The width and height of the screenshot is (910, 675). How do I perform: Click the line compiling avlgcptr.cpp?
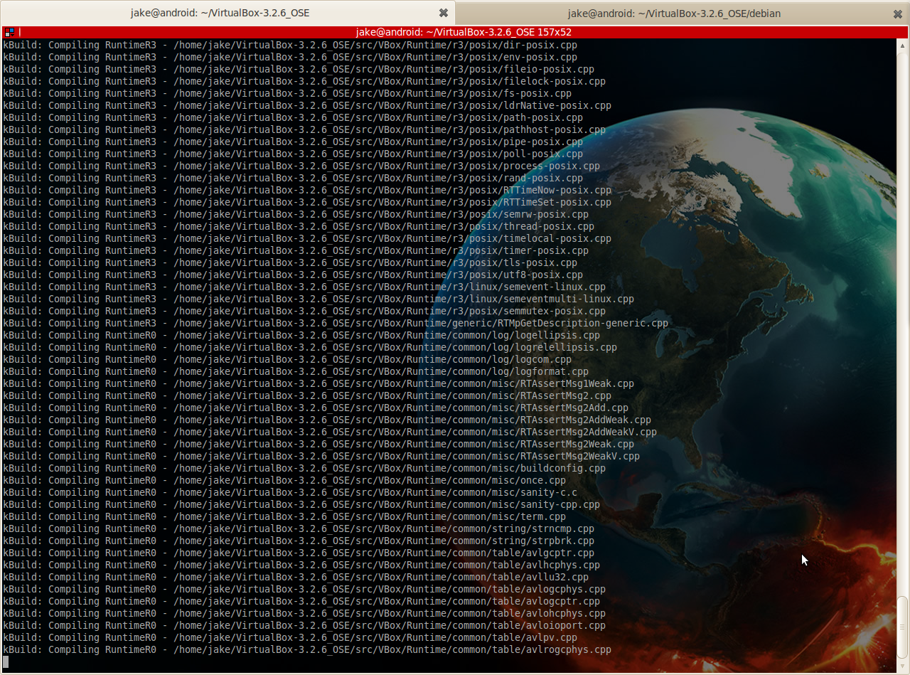coord(299,553)
